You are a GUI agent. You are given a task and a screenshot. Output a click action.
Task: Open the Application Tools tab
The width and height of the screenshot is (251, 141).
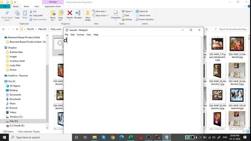[53, 6]
